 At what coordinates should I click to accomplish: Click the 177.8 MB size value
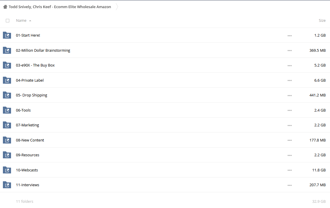click(x=317, y=140)
